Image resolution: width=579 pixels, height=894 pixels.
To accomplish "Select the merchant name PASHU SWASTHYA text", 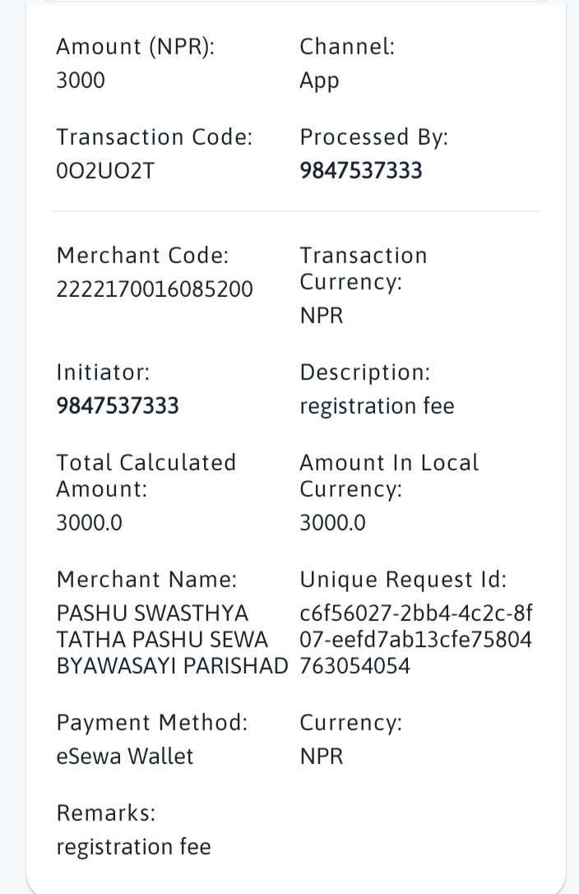I will coord(152,614).
